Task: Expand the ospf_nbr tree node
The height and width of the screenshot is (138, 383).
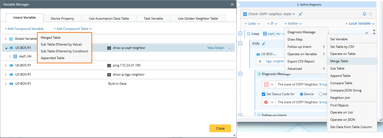Action: [10, 56]
